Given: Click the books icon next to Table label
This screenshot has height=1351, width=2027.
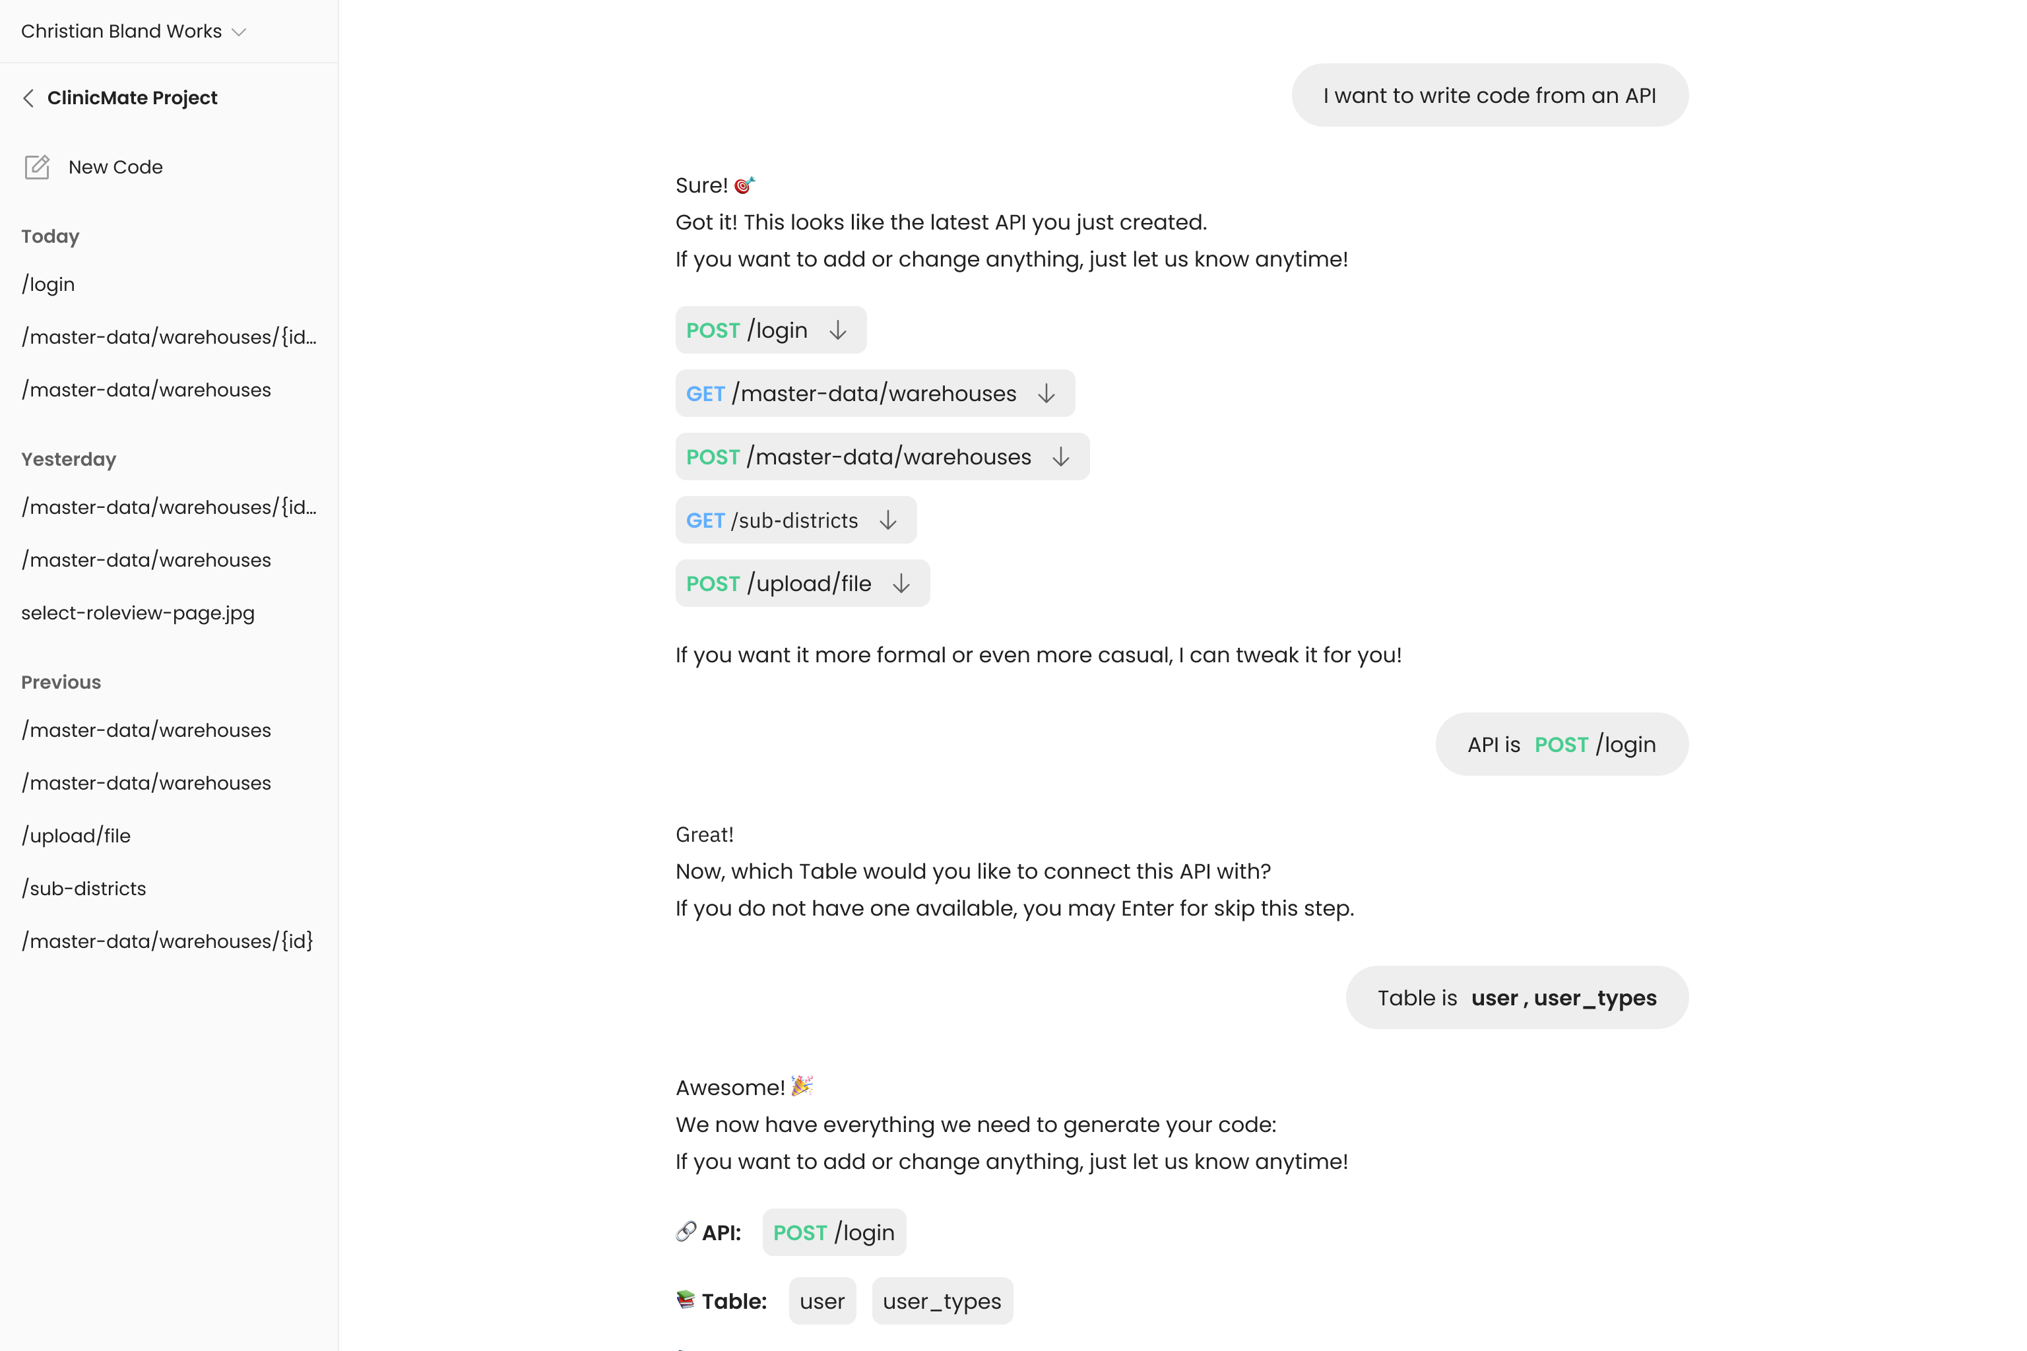Looking at the screenshot, I should click(x=685, y=1300).
